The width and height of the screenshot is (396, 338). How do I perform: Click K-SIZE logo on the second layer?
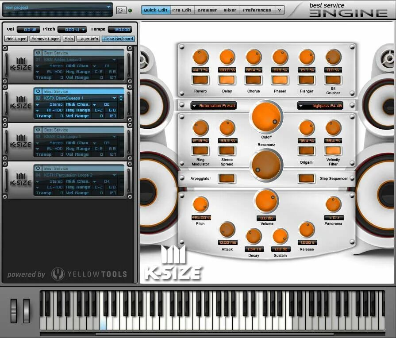tap(21, 103)
